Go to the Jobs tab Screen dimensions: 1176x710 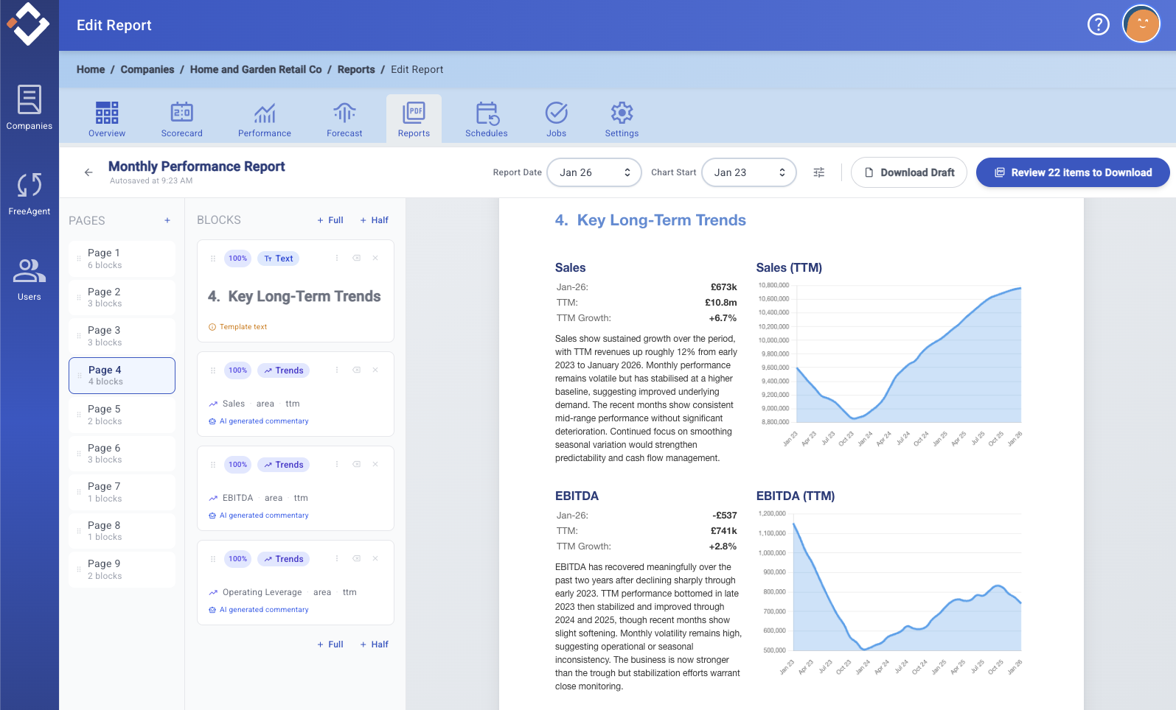tap(557, 119)
